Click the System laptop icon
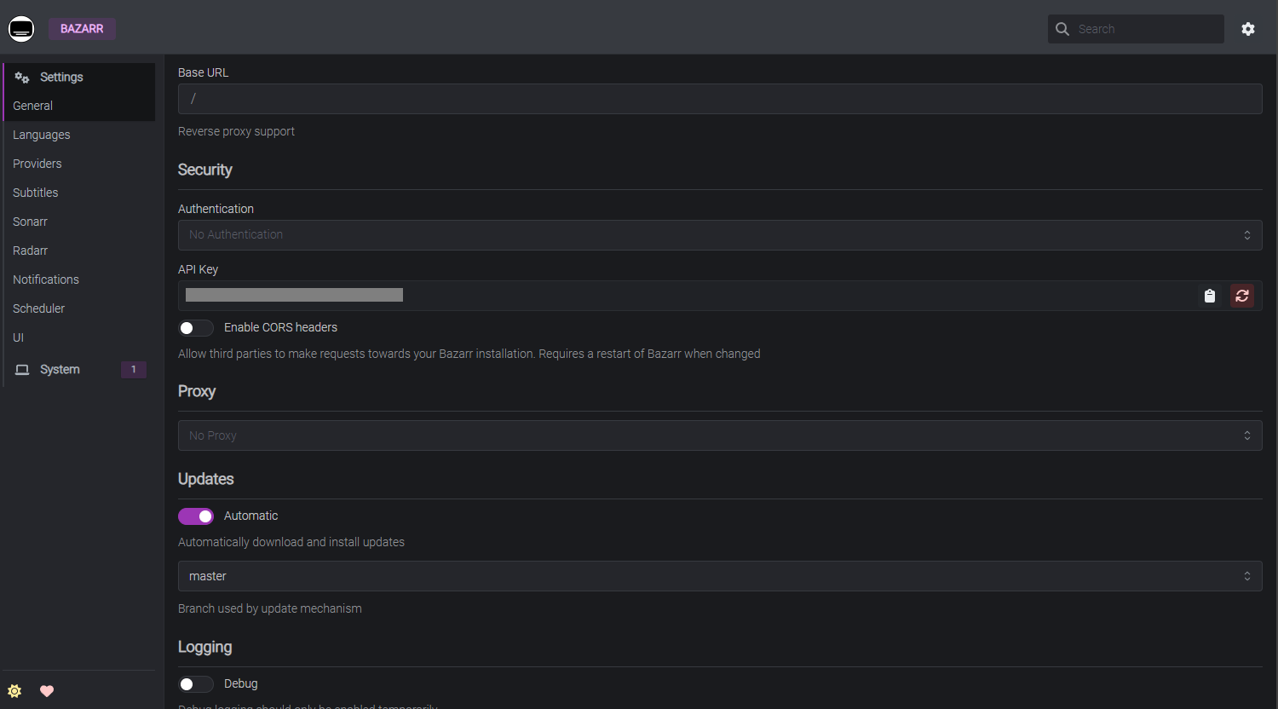 tap(22, 370)
